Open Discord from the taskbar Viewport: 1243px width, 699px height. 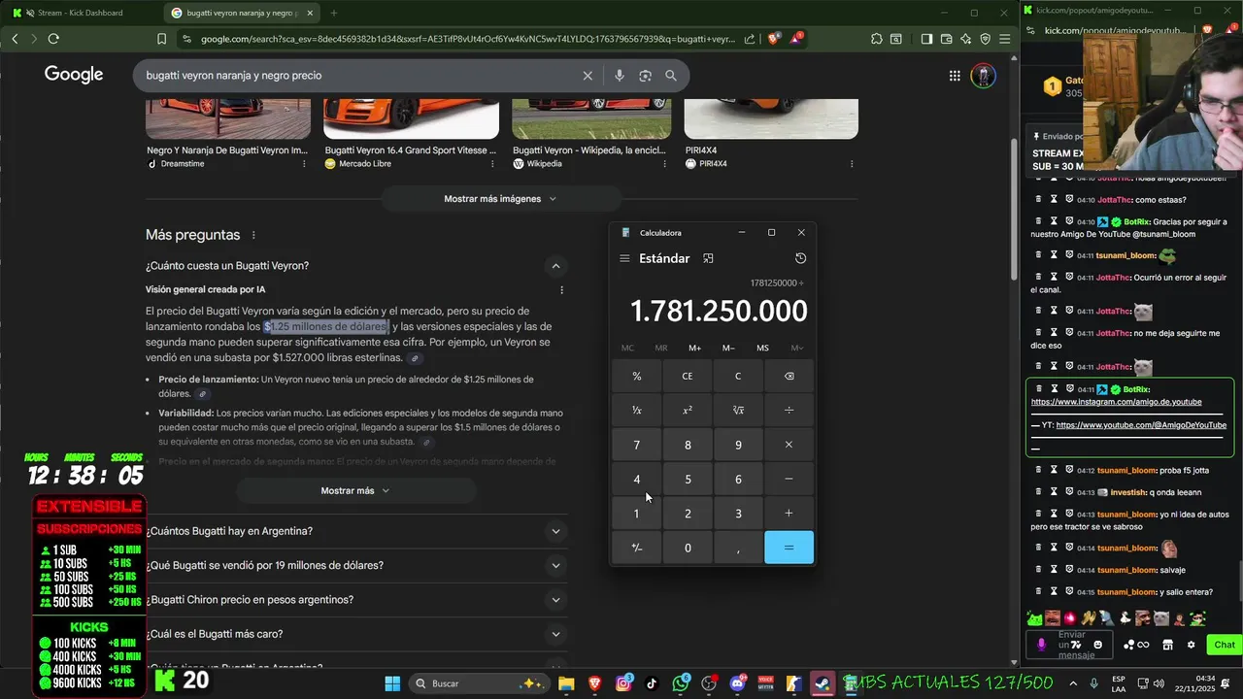[737, 683]
